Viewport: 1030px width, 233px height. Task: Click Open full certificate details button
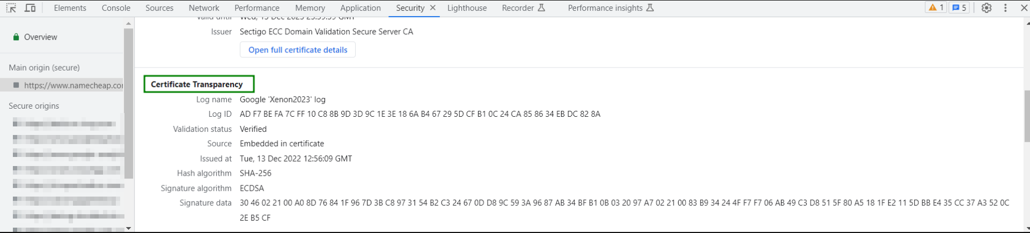pyautogui.click(x=298, y=50)
